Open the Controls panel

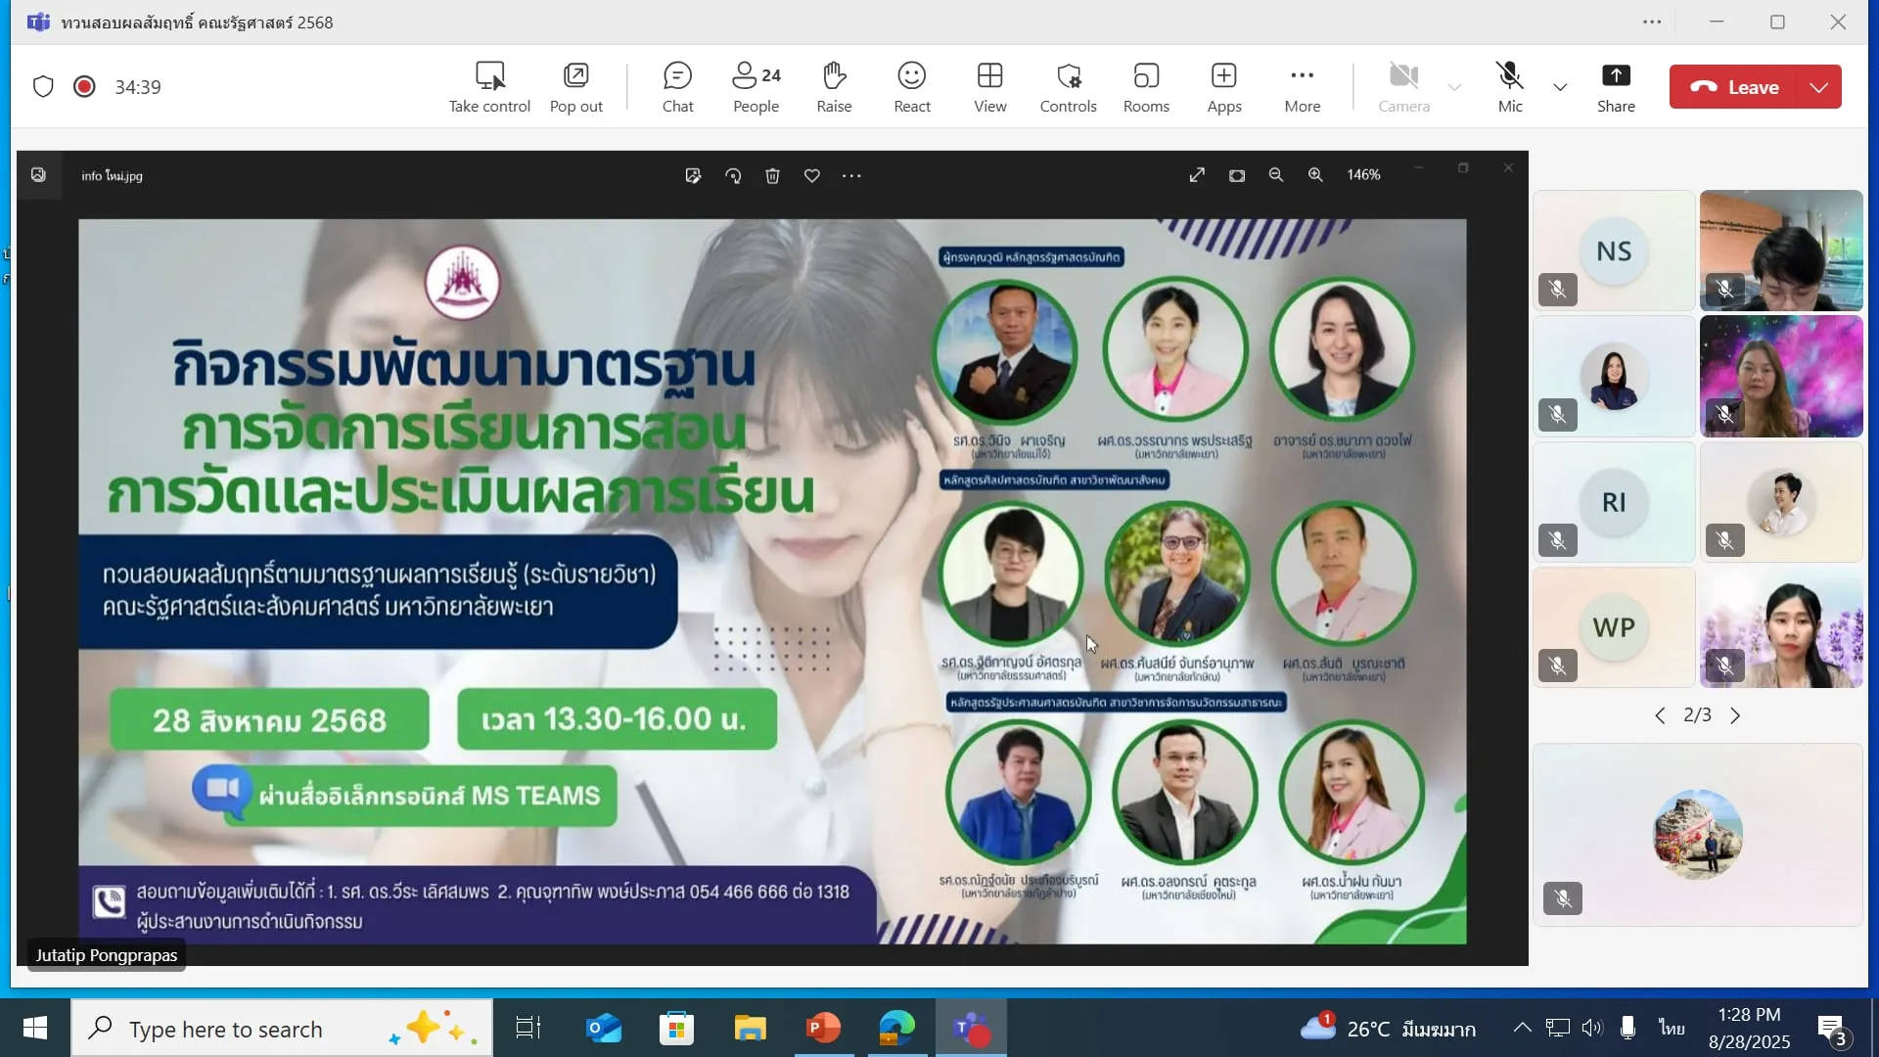[x=1068, y=86]
